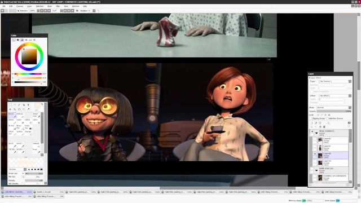This screenshot has height=203, width=361.
Task: Collapse the second layer folder triangle
Action: (x=316, y=170)
